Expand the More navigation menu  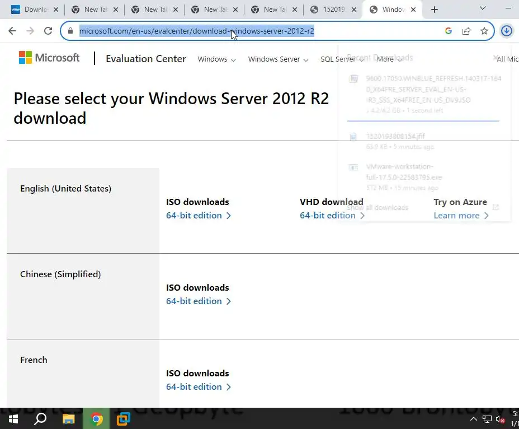click(389, 59)
